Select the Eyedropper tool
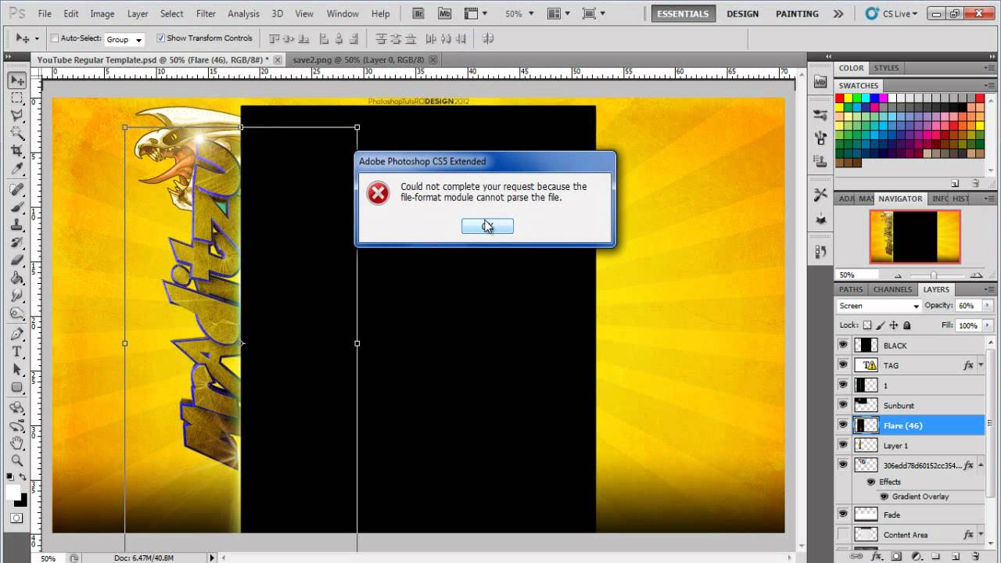1001x563 pixels. [x=16, y=168]
